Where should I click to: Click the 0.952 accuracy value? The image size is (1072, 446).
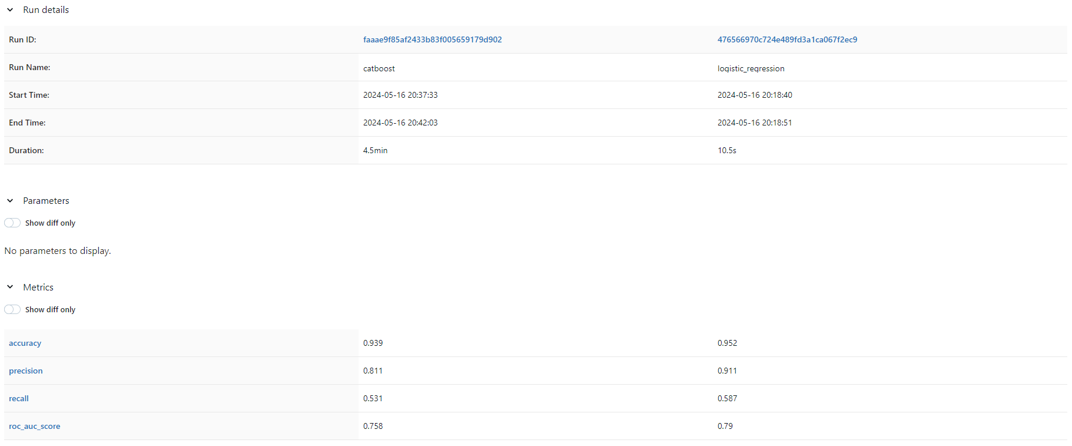[727, 343]
